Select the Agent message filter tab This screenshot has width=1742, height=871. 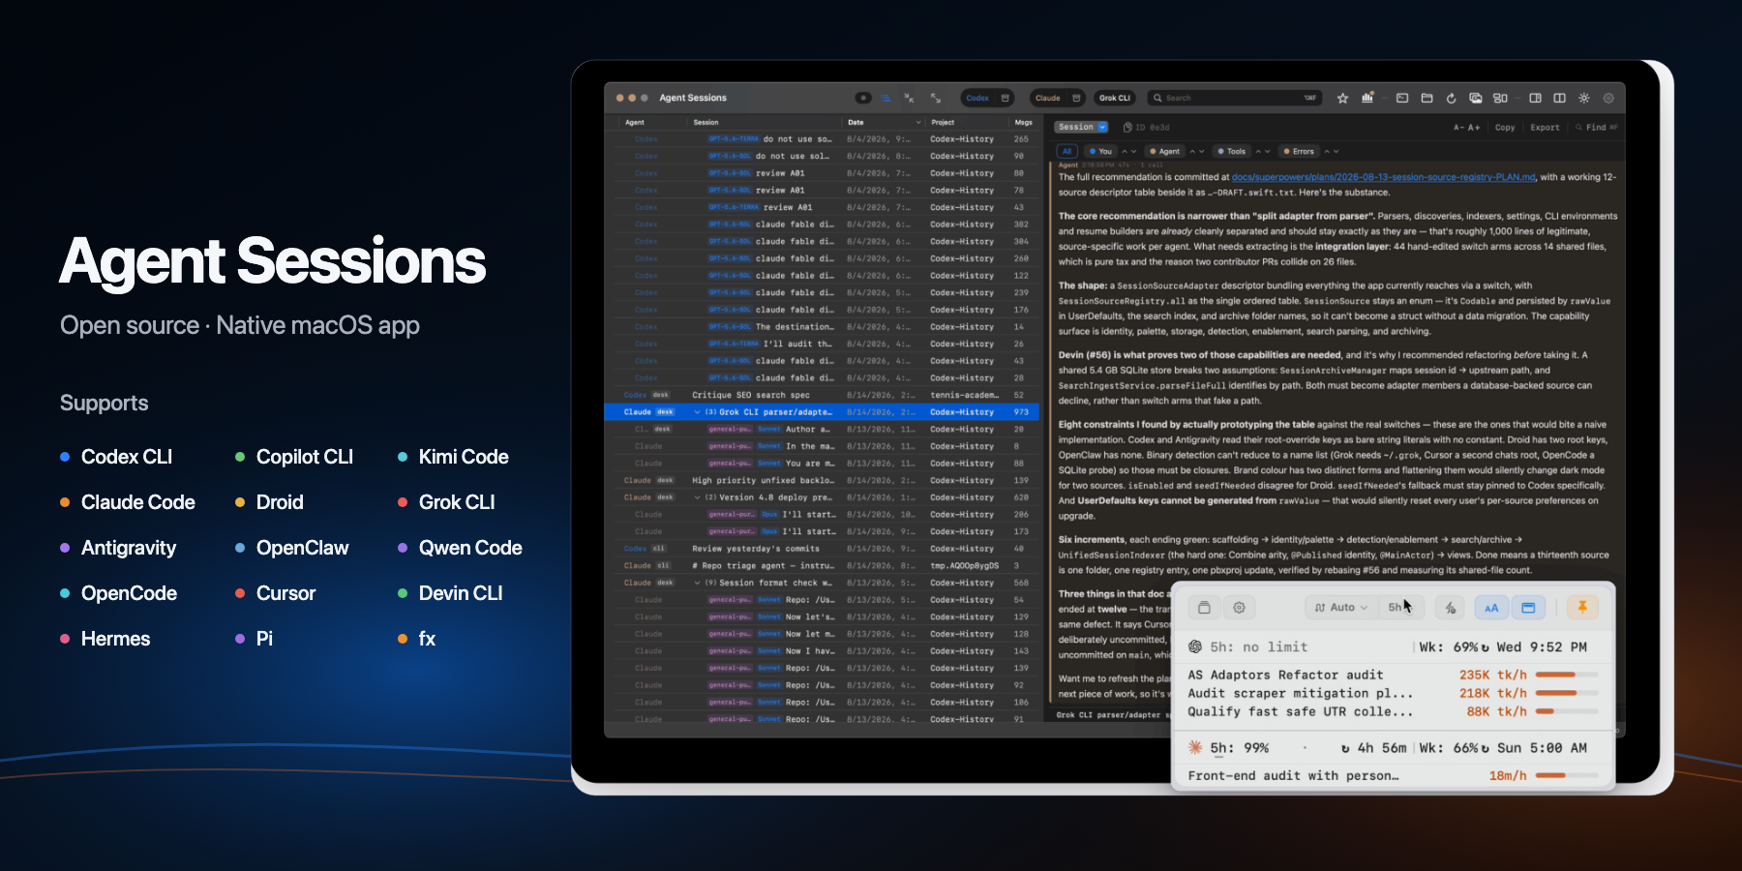click(x=1165, y=151)
